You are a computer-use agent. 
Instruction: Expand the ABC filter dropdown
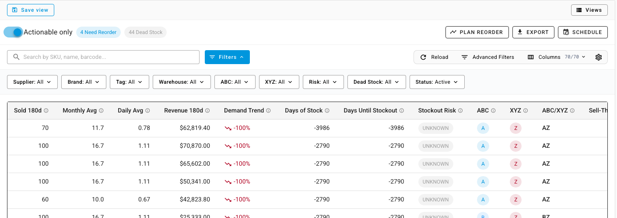coord(235,82)
